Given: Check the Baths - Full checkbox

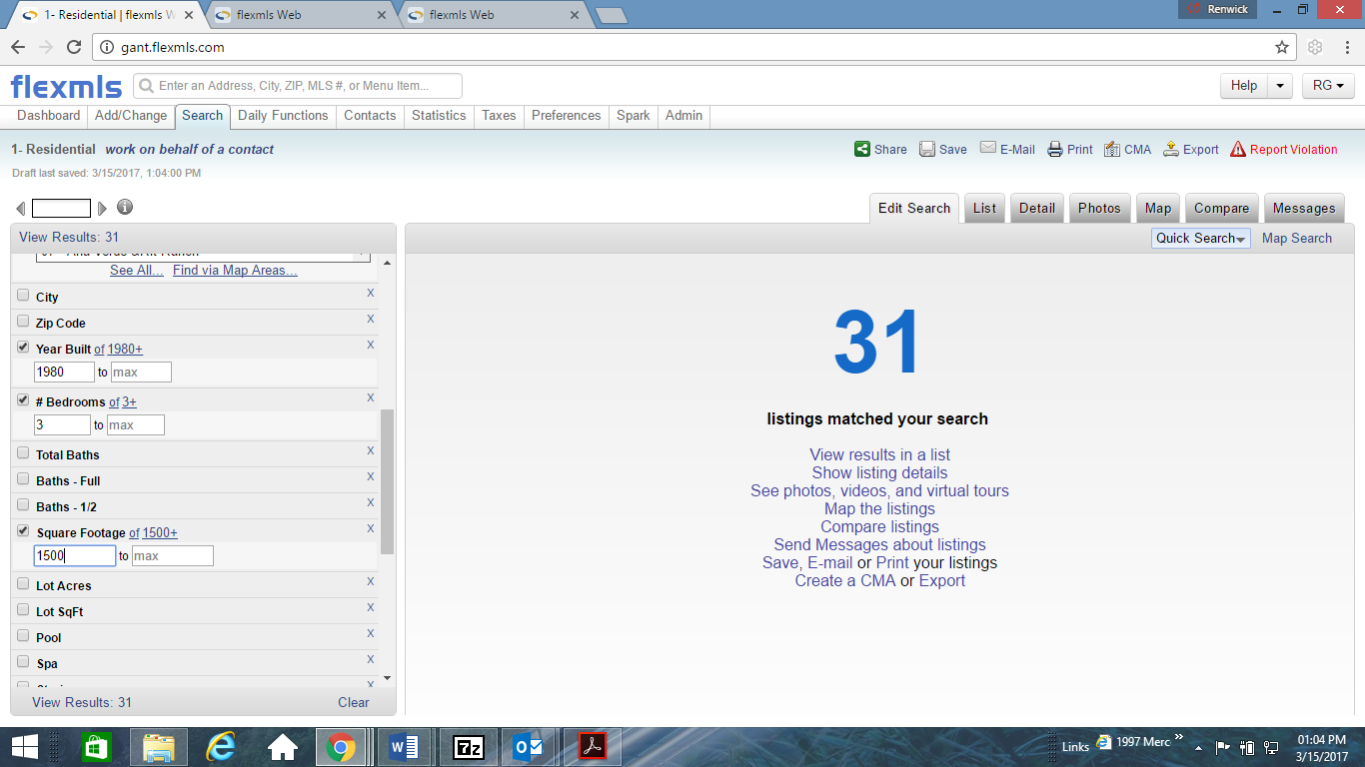Looking at the screenshot, I should tap(23, 479).
